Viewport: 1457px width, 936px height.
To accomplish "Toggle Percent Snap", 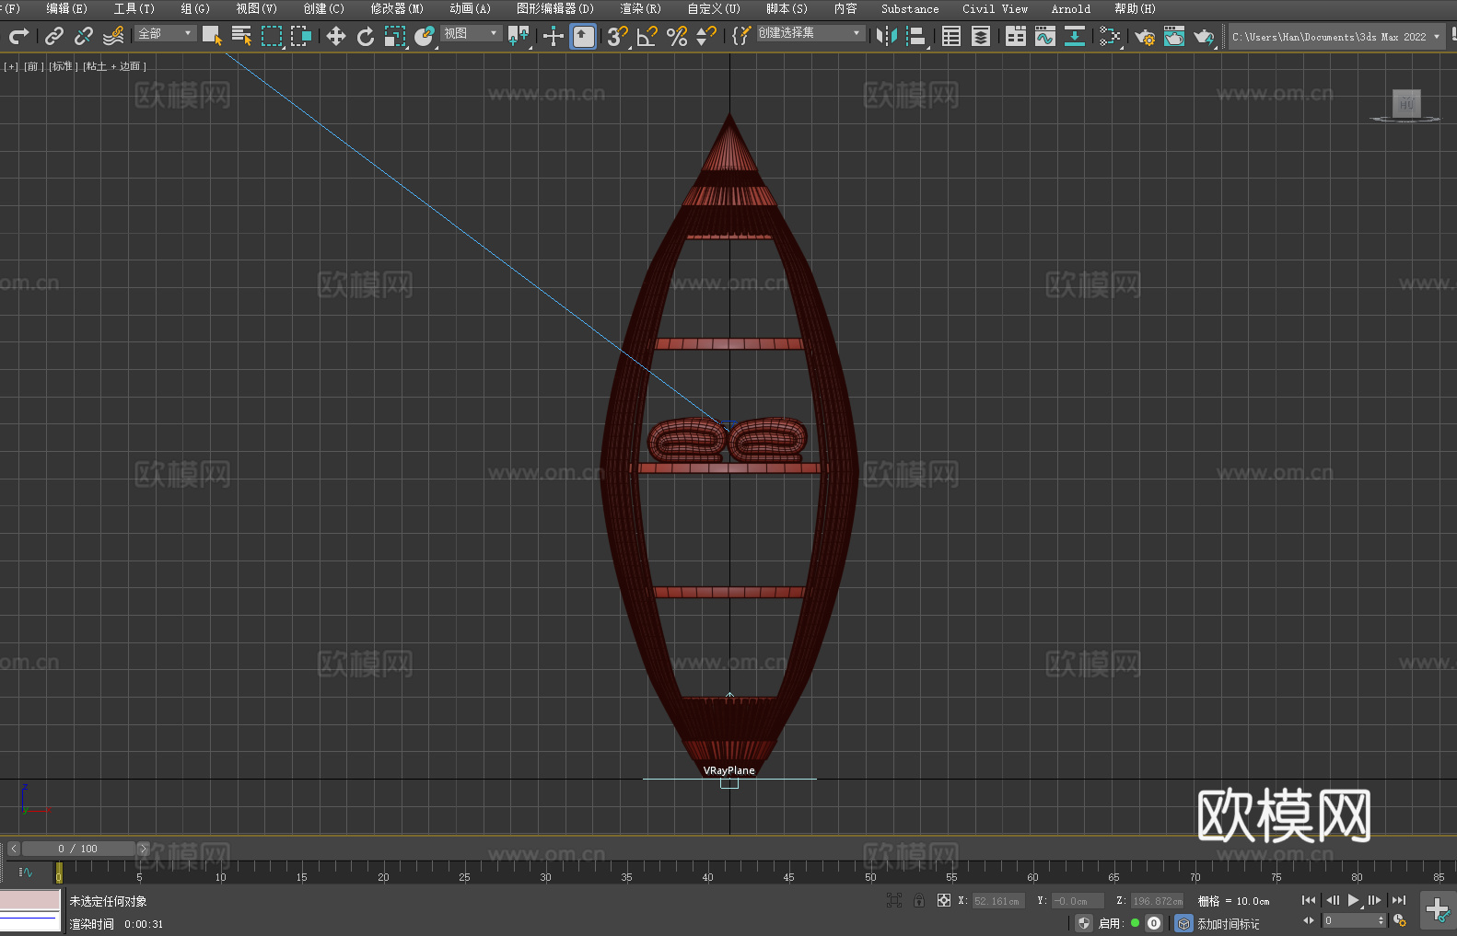I will point(677,36).
